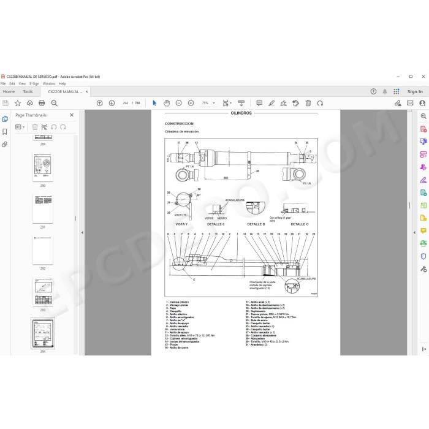Open the View menu
Image resolution: width=429 pixels, height=429 pixels.
tap(22, 84)
